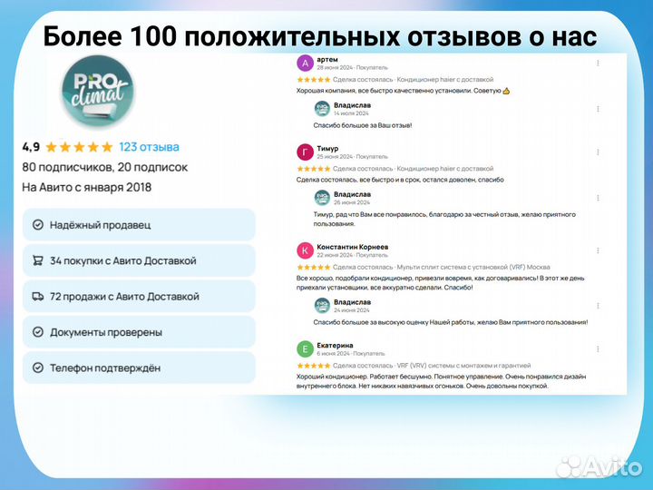Click heading 'Более 100 положительных отзывов о нас'
The width and height of the screenshot is (653, 490).
[x=320, y=36]
